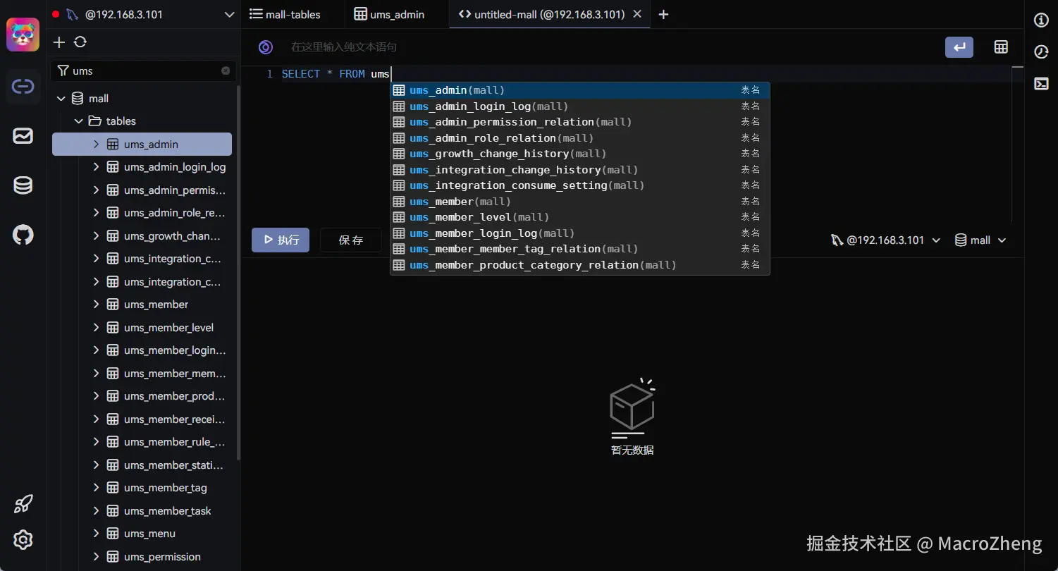Viewport: 1058px width, 571px height.
Task: Open the settings gear icon
Action: click(x=23, y=540)
